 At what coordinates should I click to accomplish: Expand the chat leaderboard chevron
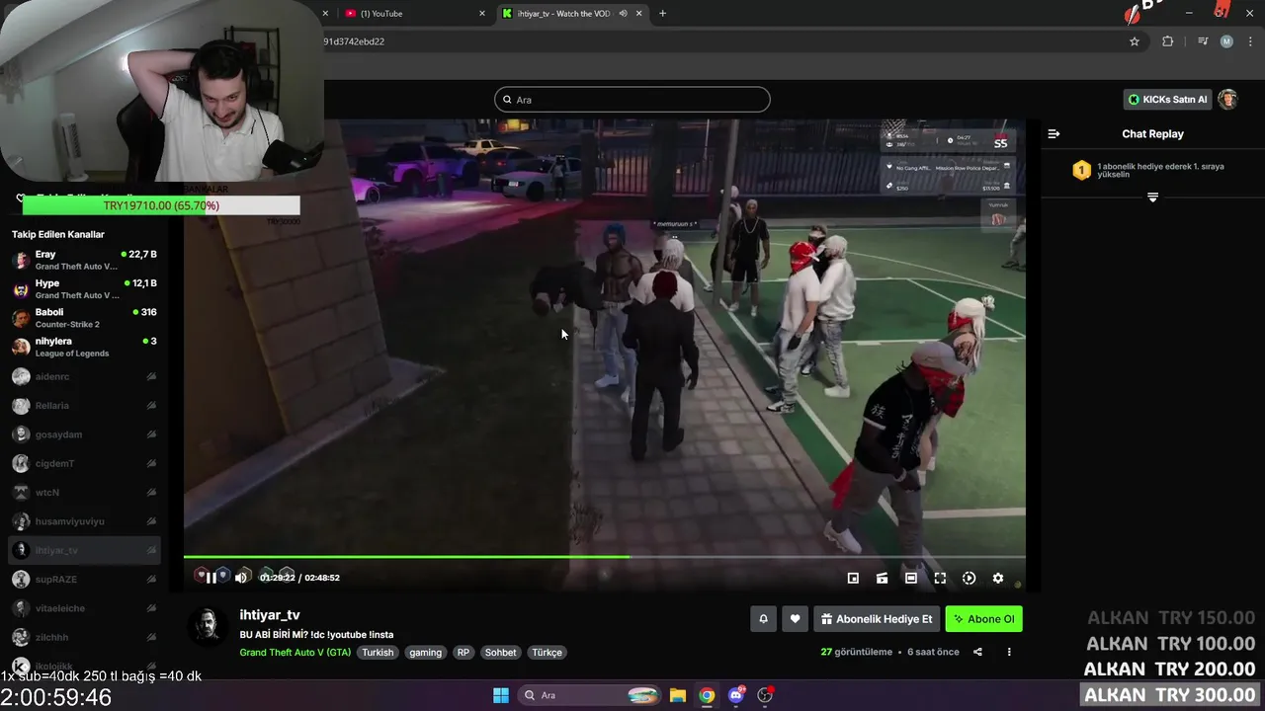(1152, 197)
